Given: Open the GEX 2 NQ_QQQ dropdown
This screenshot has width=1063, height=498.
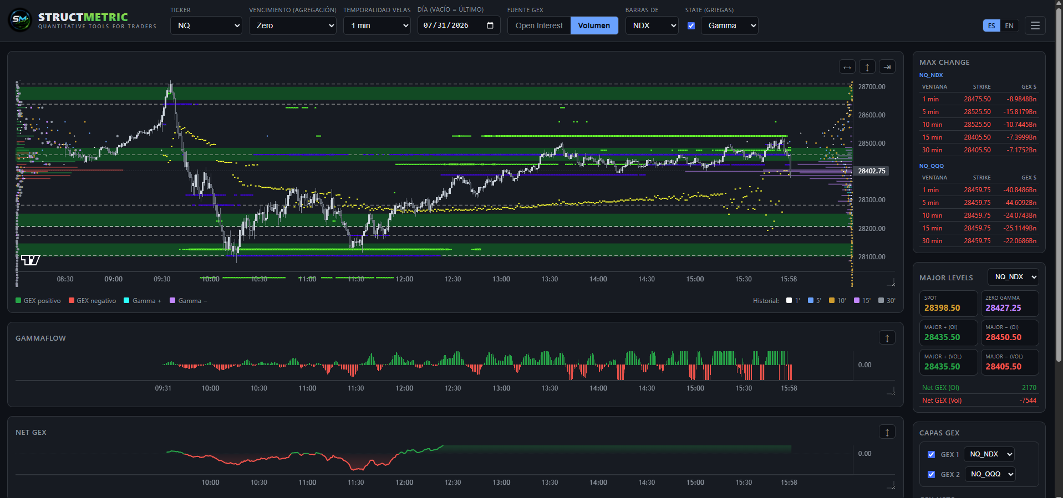Looking at the screenshot, I should [x=990, y=474].
